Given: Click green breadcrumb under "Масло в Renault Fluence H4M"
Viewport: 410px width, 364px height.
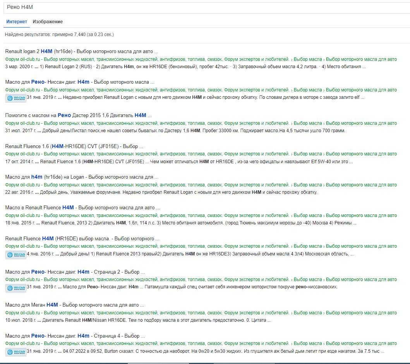Looking at the screenshot, I should pos(201,216).
